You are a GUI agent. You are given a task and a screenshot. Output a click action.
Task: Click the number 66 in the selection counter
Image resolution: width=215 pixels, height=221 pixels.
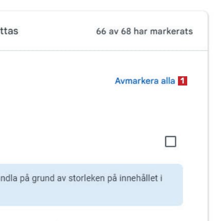101,31
